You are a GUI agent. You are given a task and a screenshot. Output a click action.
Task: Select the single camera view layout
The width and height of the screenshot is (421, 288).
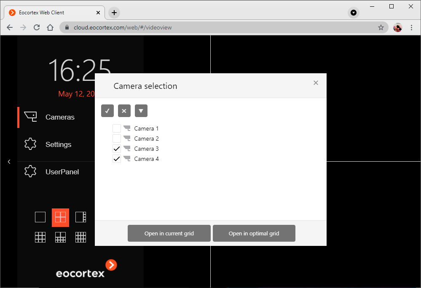pyautogui.click(x=40, y=217)
